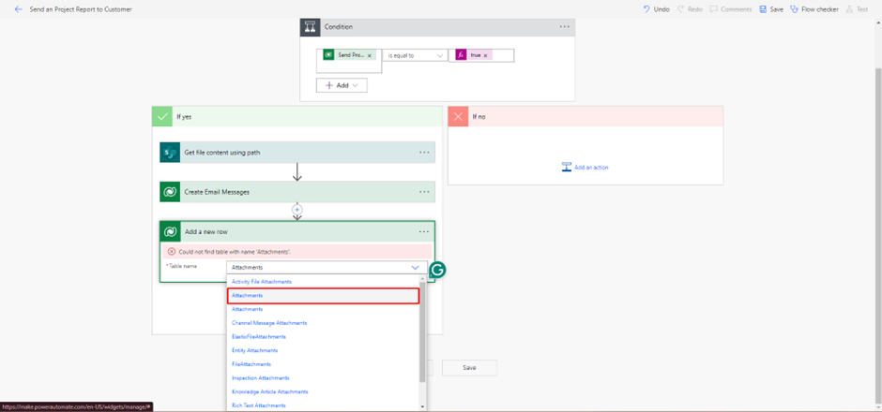This screenshot has width=882, height=412.
Task: Click the SharePoint Get file content icon
Action: coord(169,152)
